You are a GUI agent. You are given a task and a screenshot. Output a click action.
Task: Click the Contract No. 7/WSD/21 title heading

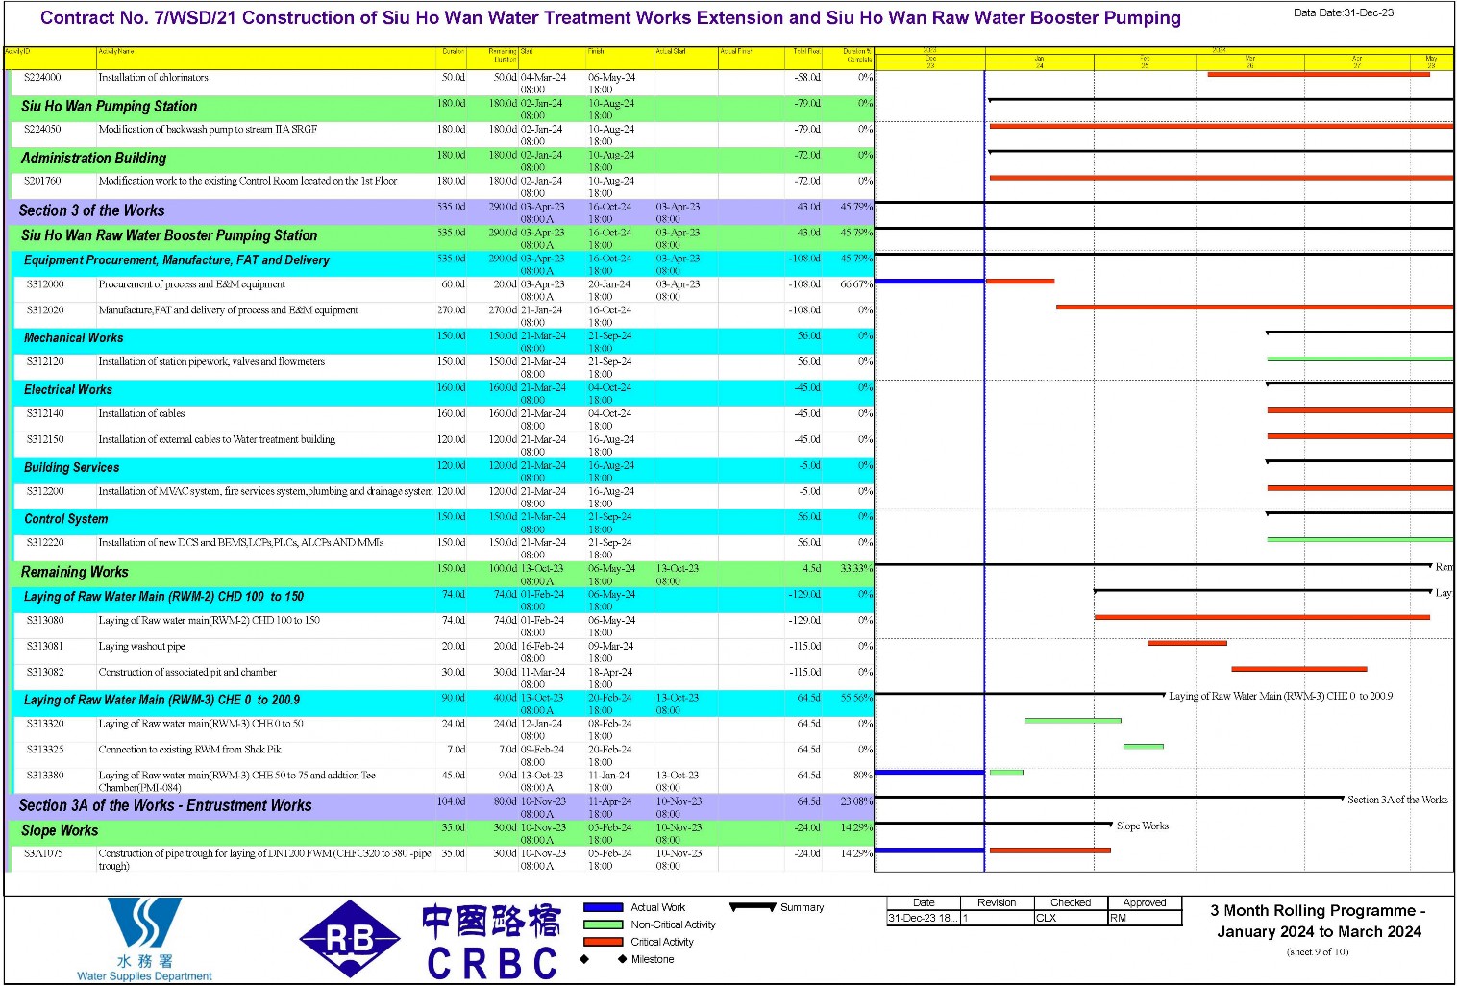click(611, 18)
